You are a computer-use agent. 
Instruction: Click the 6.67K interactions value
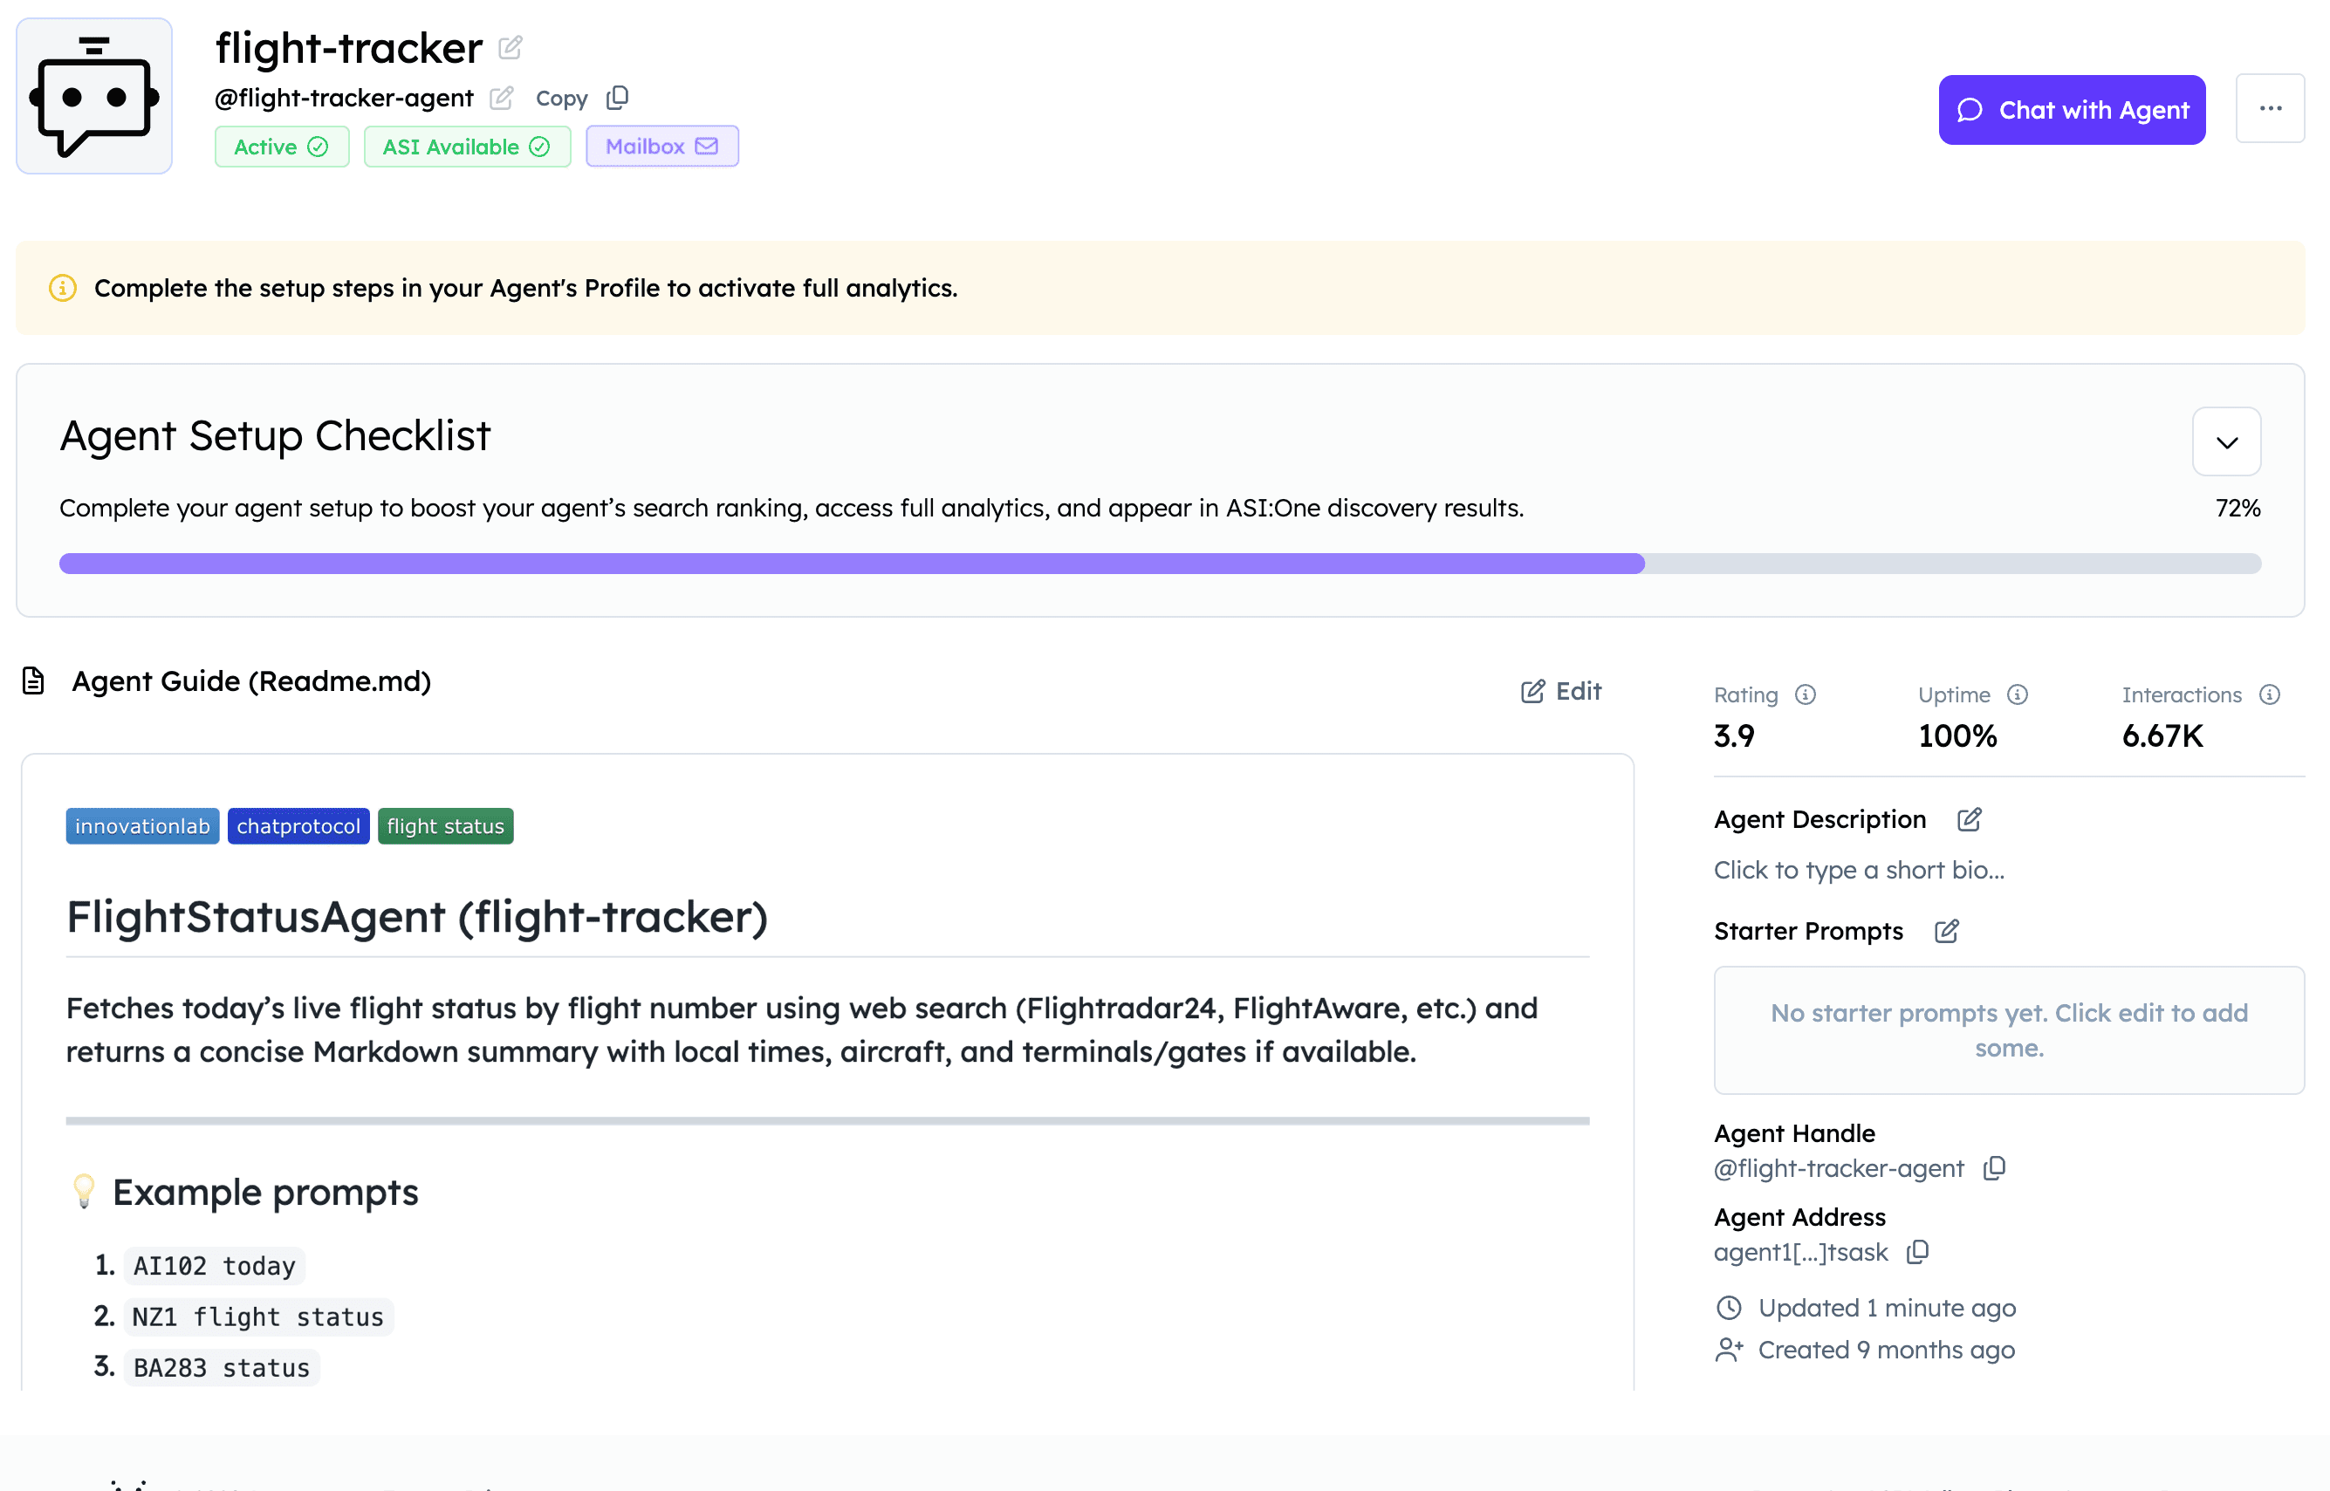2162,735
